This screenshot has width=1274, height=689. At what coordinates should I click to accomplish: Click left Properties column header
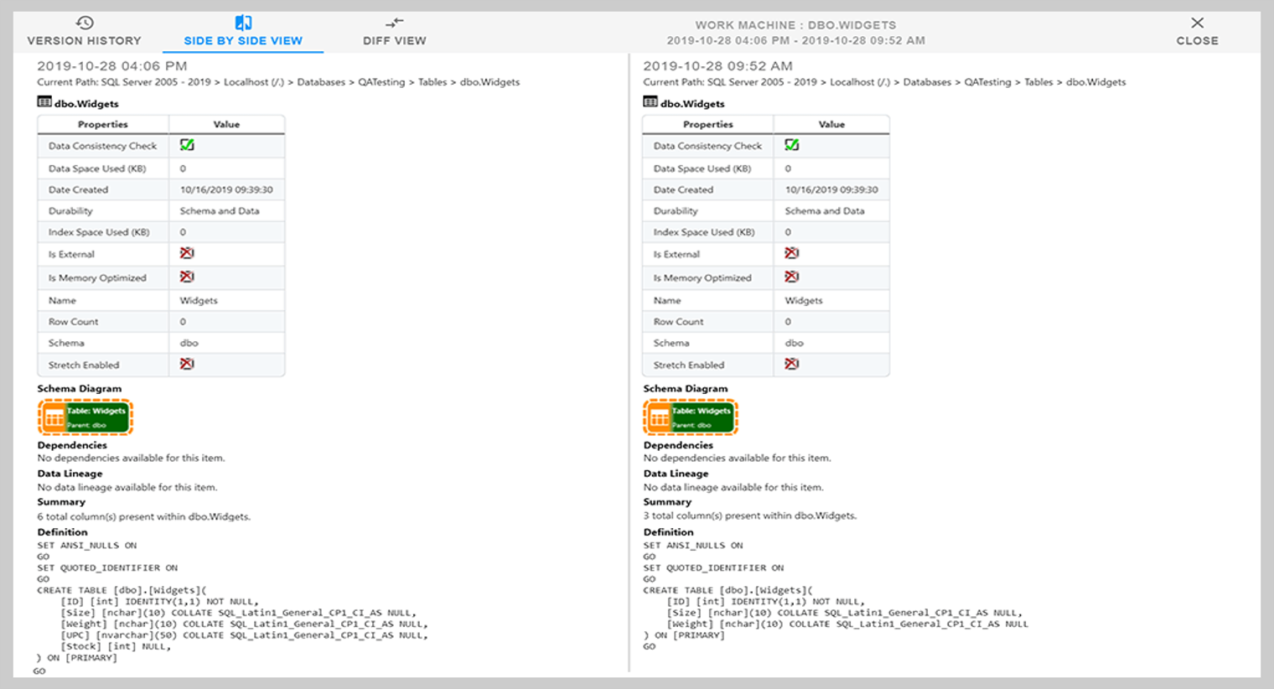103,124
